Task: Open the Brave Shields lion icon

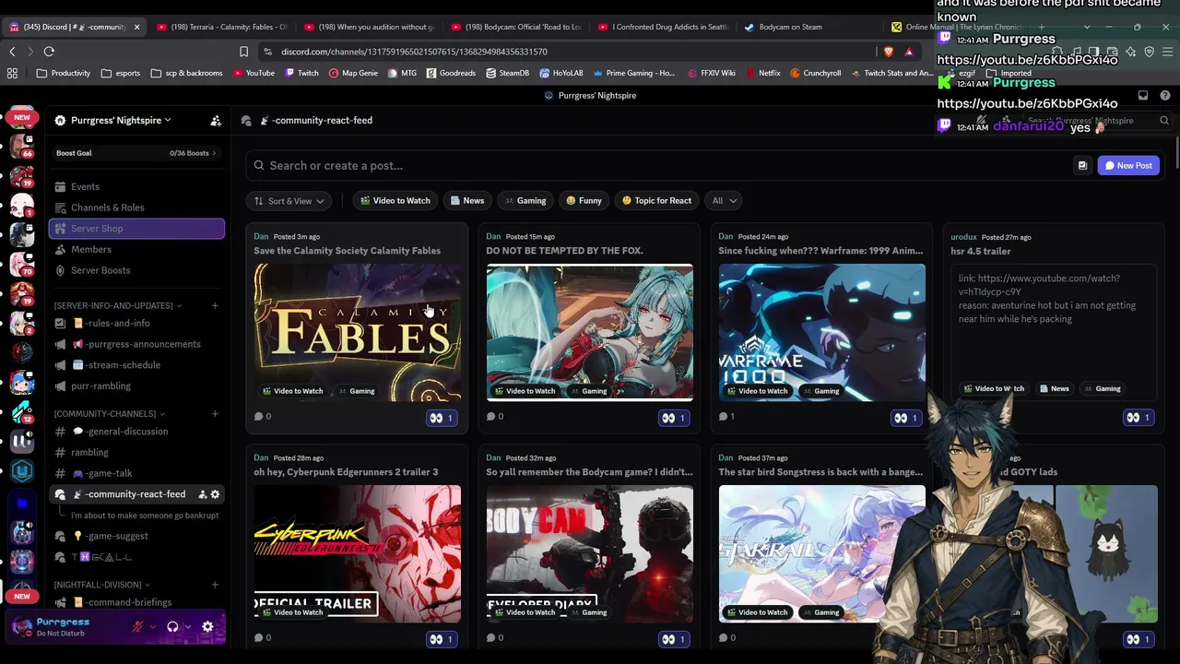Action: pyautogui.click(x=889, y=52)
